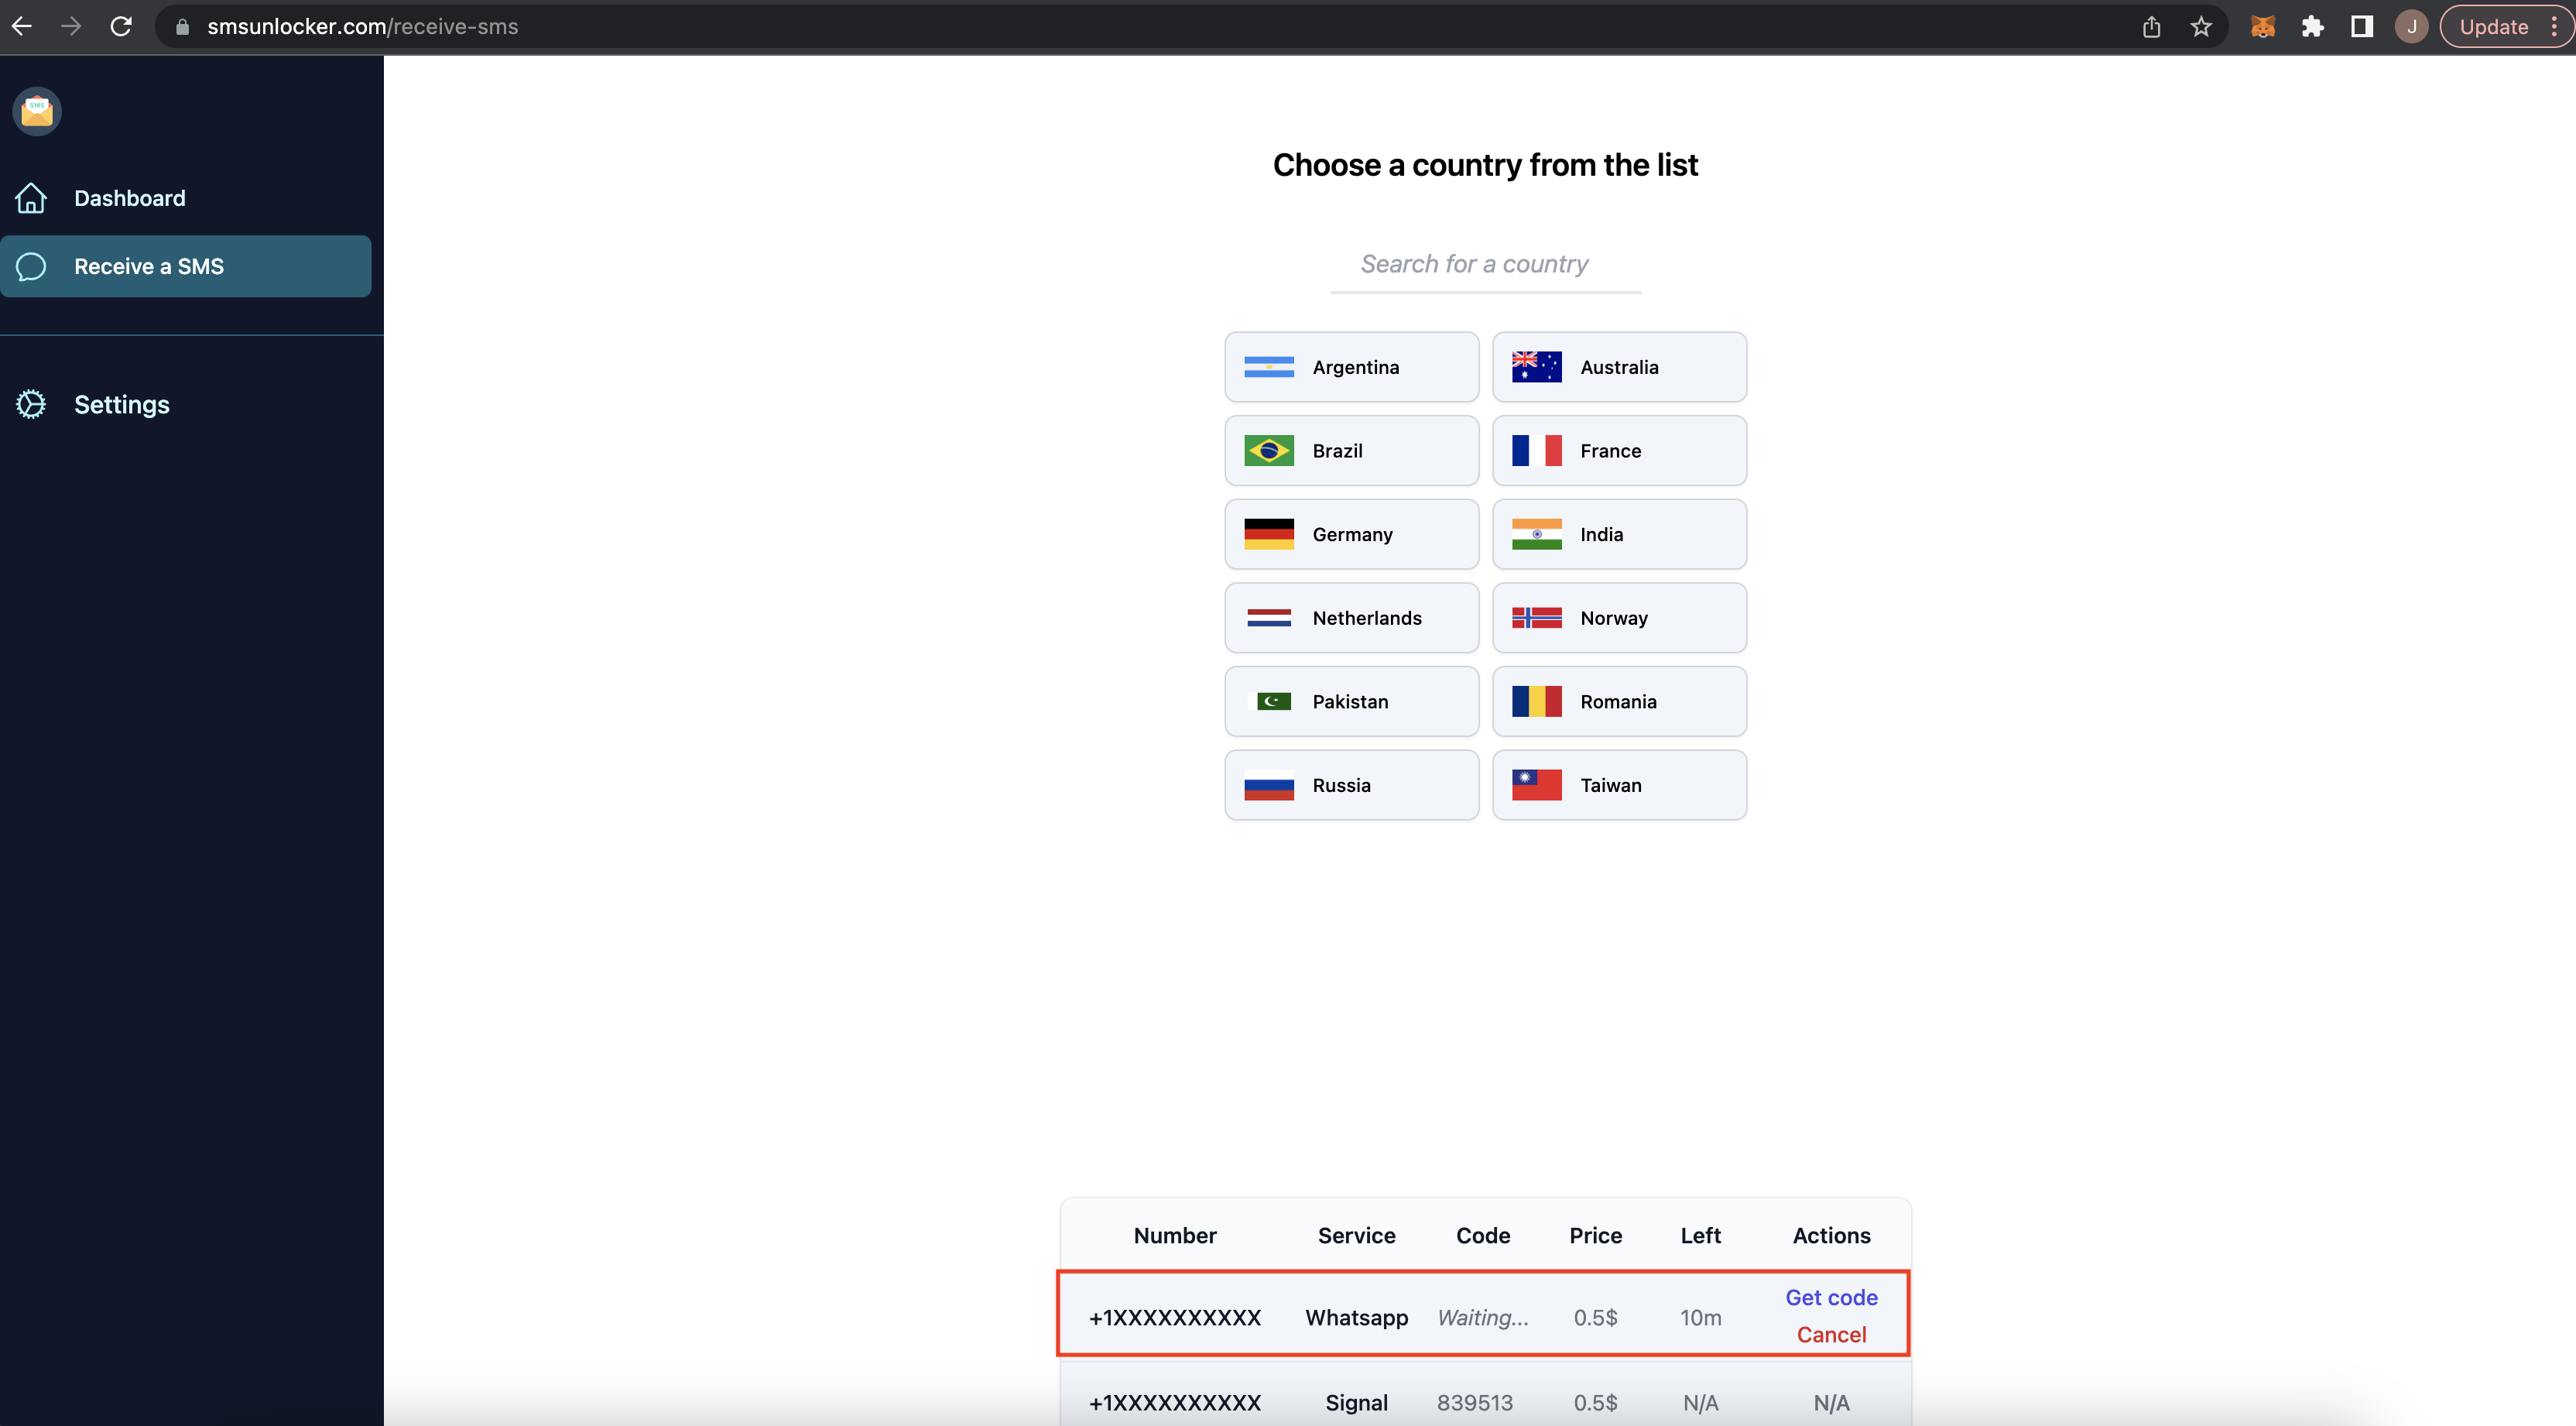Choose Norway from country list

click(1619, 618)
